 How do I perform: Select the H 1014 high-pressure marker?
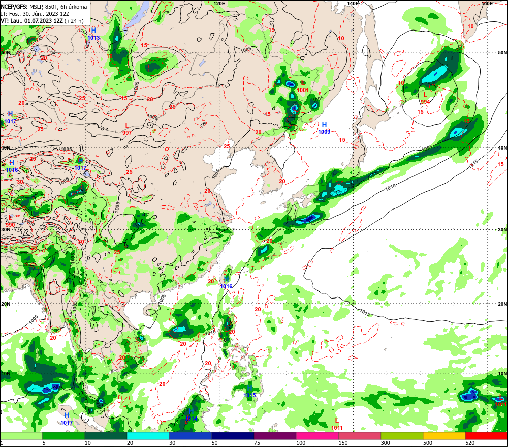click(191, 415)
